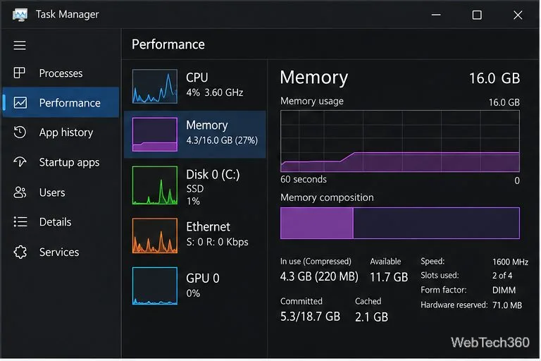
Task: Select the Disk 0 green graph thumbnail
Action: (x=155, y=185)
